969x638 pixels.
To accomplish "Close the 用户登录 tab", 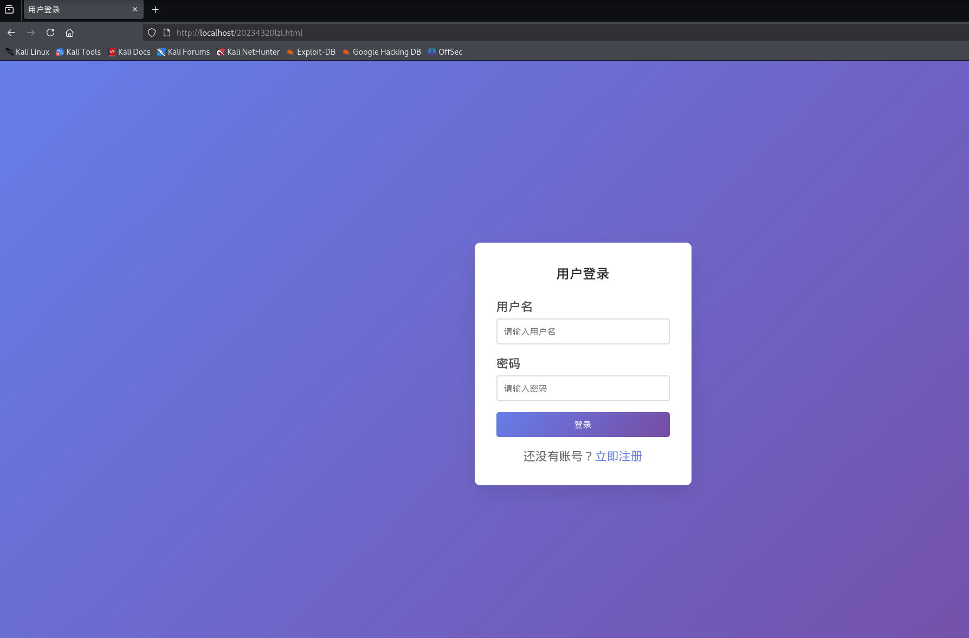I will coord(135,10).
